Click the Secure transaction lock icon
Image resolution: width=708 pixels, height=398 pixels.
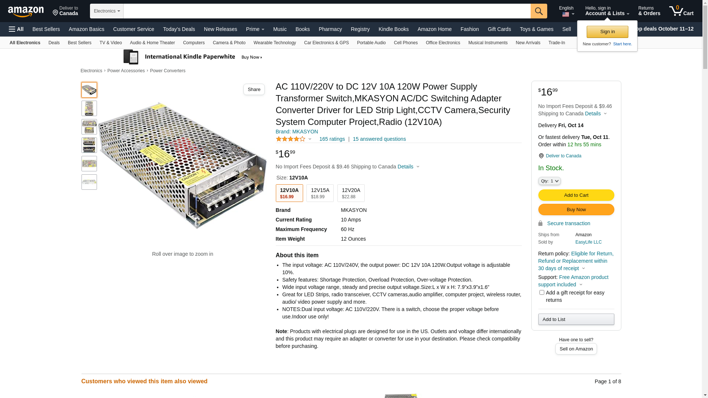click(540, 223)
